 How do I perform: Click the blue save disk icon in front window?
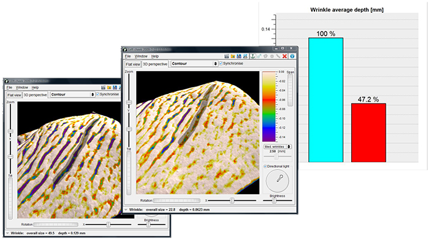tap(239, 56)
